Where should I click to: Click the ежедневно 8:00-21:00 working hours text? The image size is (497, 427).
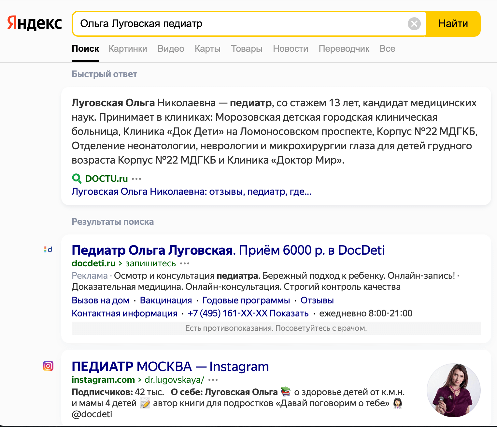point(366,313)
